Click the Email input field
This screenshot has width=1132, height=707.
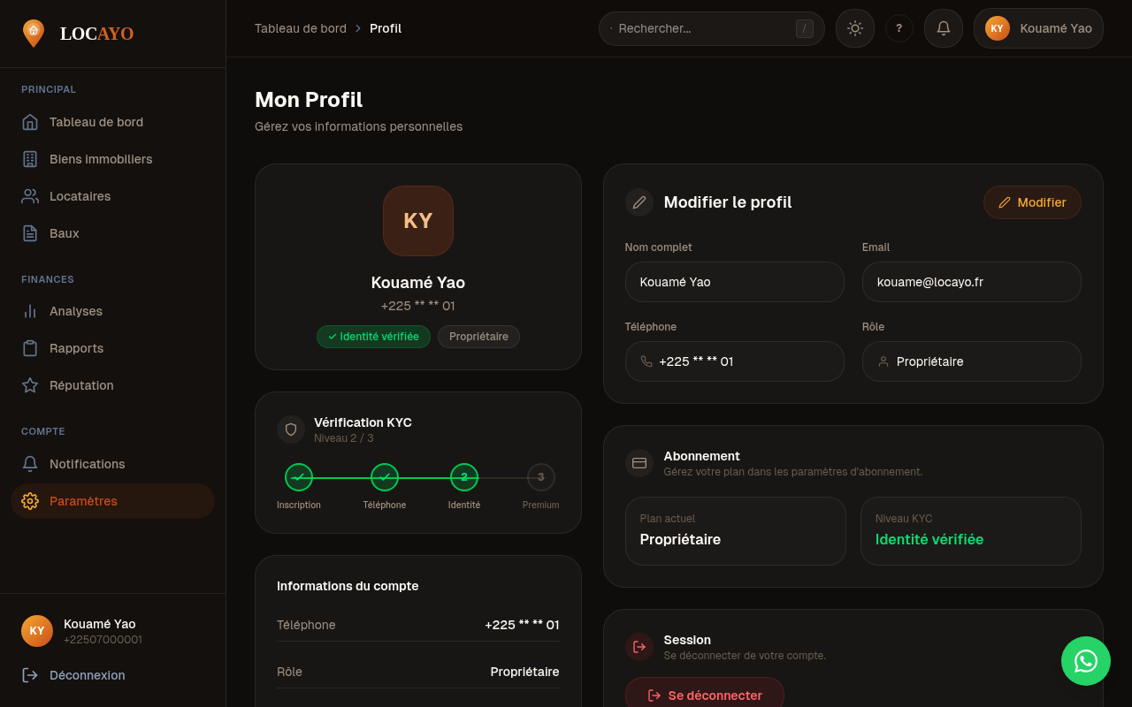(x=971, y=282)
